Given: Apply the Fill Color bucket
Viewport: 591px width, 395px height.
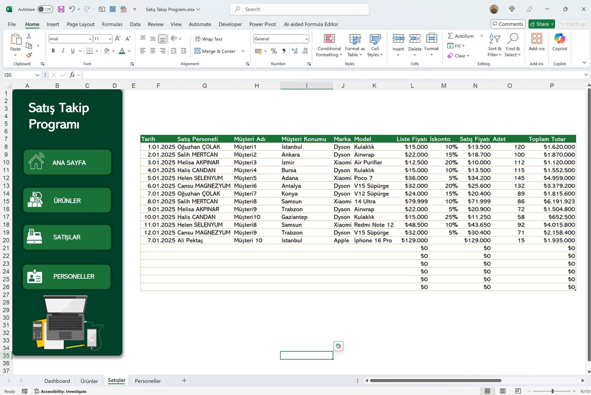Looking at the screenshot, I should [106, 51].
